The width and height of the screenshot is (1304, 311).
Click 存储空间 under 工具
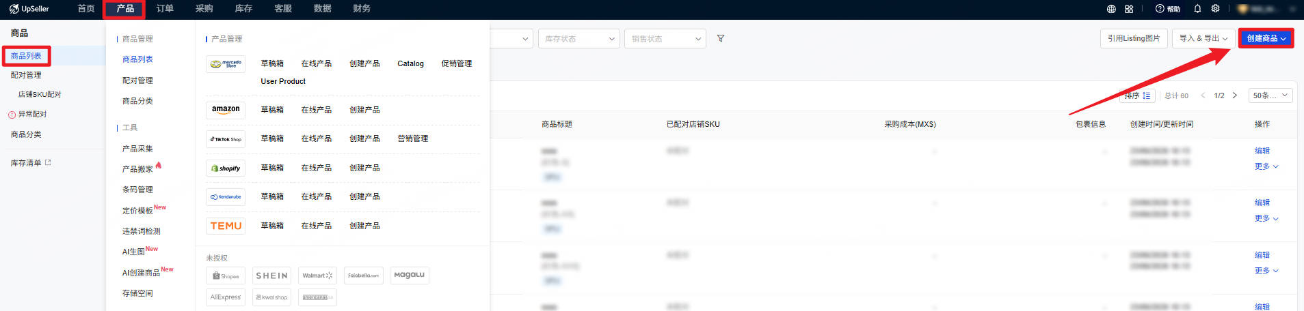[137, 293]
